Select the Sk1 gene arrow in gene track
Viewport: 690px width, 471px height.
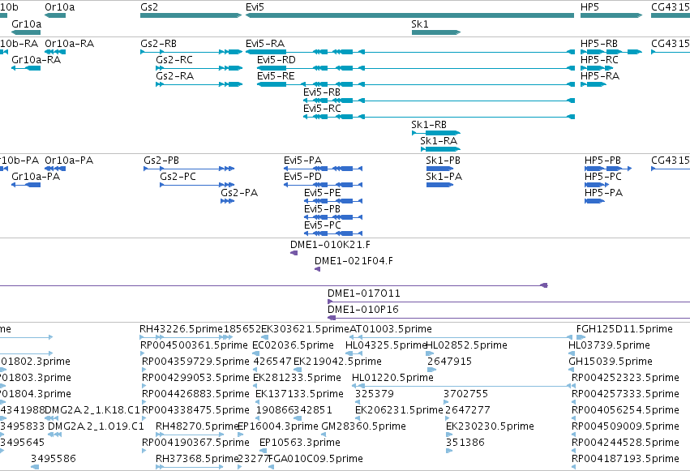coord(436,32)
